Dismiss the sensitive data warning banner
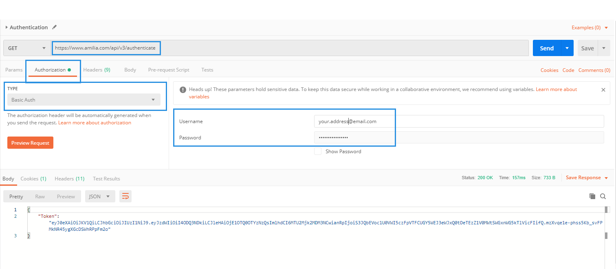 604,90
